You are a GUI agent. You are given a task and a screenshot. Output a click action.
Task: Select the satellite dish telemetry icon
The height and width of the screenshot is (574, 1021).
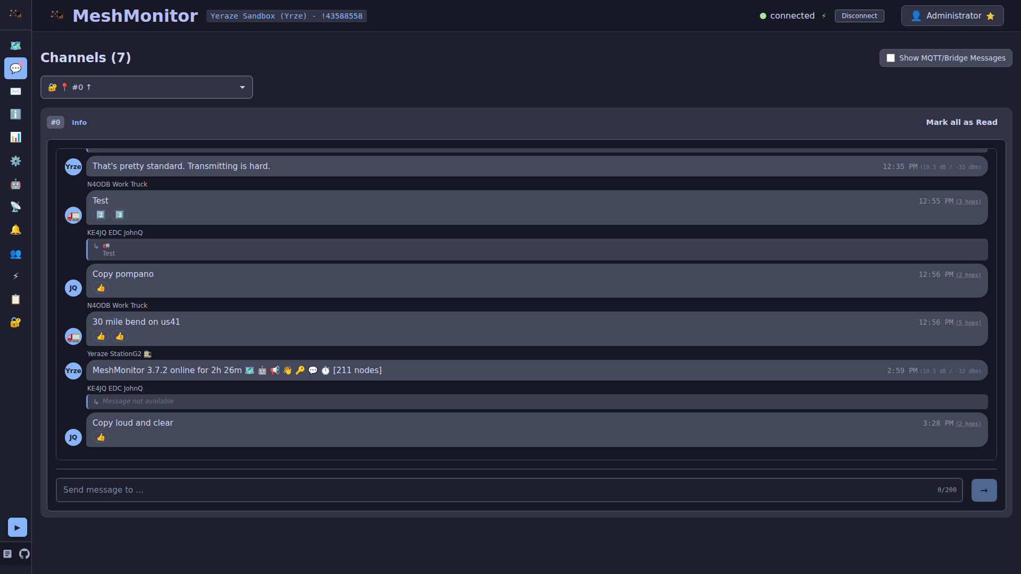pos(15,207)
